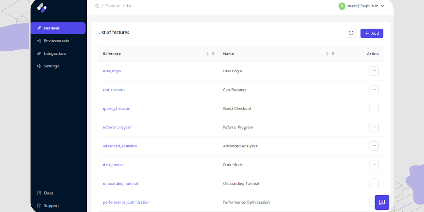
Task: Open Integrations from the sidebar
Action: tap(55, 53)
